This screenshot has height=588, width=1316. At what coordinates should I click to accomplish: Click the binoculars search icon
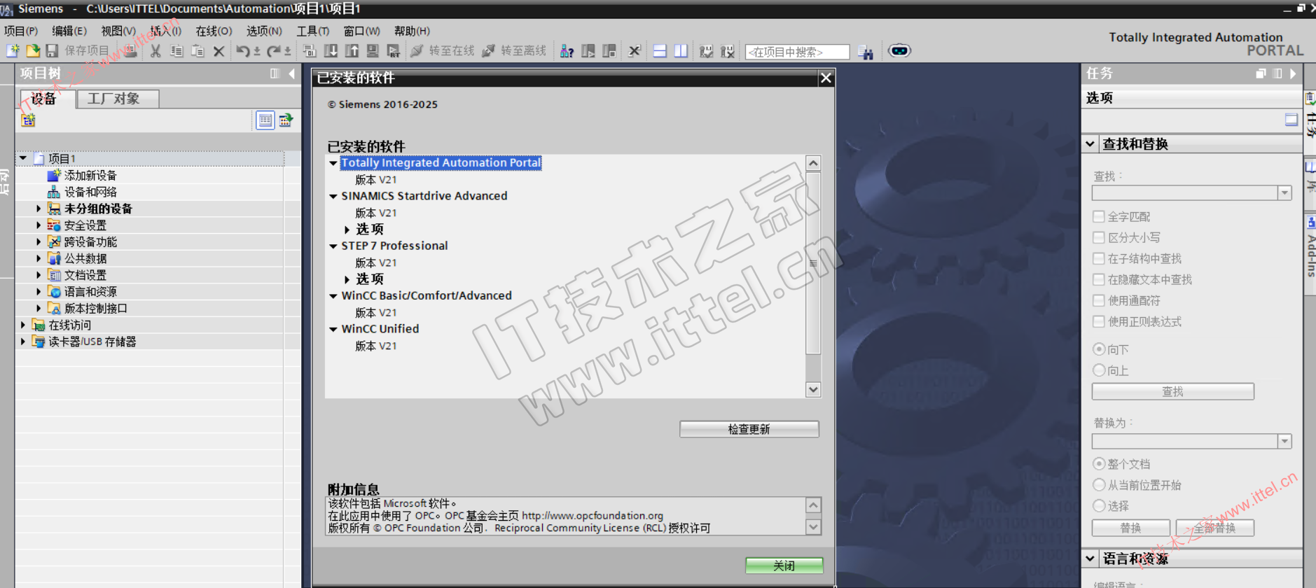click(x=866, y=52)
